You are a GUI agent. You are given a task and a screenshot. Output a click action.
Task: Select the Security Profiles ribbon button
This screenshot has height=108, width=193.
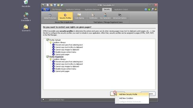pos(65,16)
